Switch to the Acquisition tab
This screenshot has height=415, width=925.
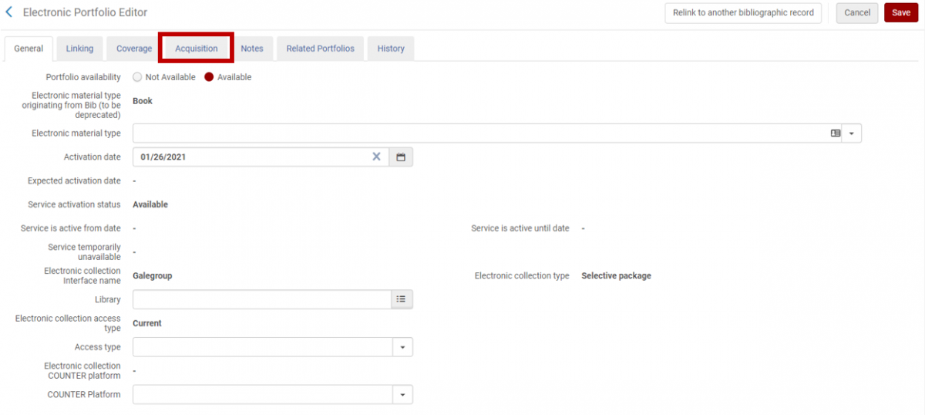[x=196, y=49]
